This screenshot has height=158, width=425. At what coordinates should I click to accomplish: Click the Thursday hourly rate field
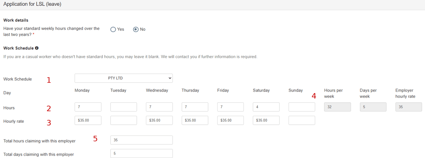click(x=195, y=120)
